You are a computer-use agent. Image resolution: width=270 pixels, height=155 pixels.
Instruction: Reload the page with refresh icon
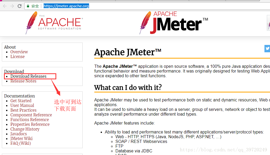click(20, 6)
